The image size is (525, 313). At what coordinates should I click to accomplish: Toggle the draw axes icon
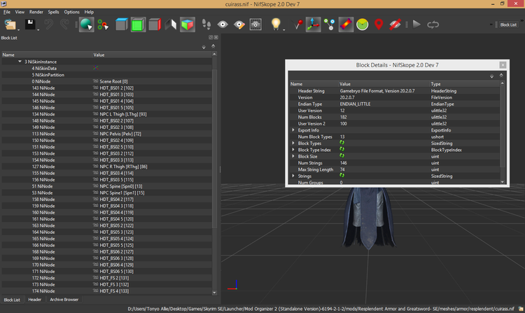point(313,25)
